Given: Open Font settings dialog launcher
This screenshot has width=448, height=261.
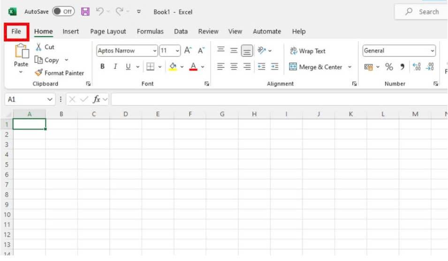Looking at the screenshot, I should 206,84.
